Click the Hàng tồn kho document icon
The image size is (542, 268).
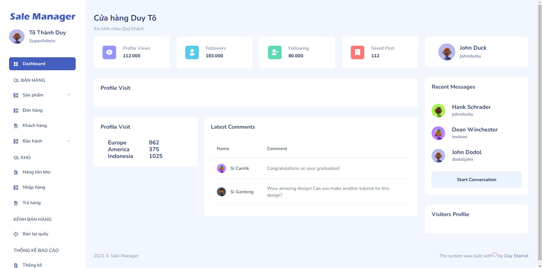click(16, 172)
